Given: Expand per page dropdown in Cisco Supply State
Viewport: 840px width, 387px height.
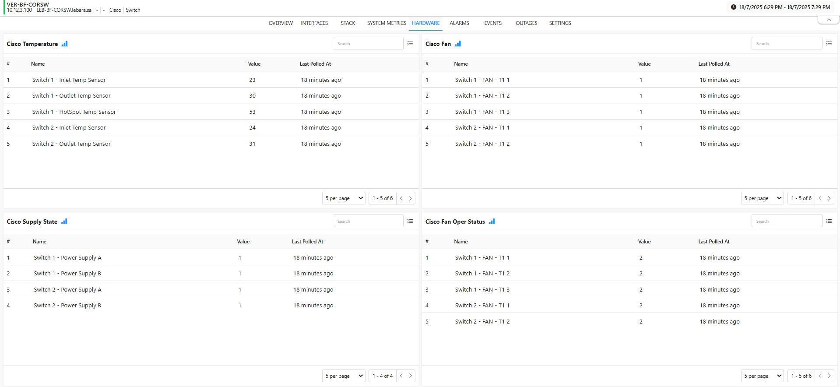Looking at the screenshot, I should click(x=344, y=376).
